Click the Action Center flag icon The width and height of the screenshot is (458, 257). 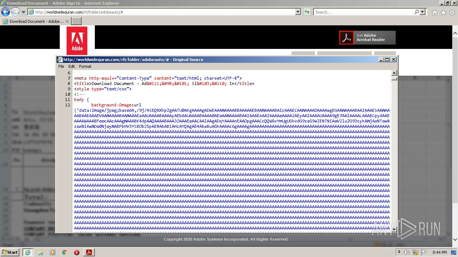point(424,252)
